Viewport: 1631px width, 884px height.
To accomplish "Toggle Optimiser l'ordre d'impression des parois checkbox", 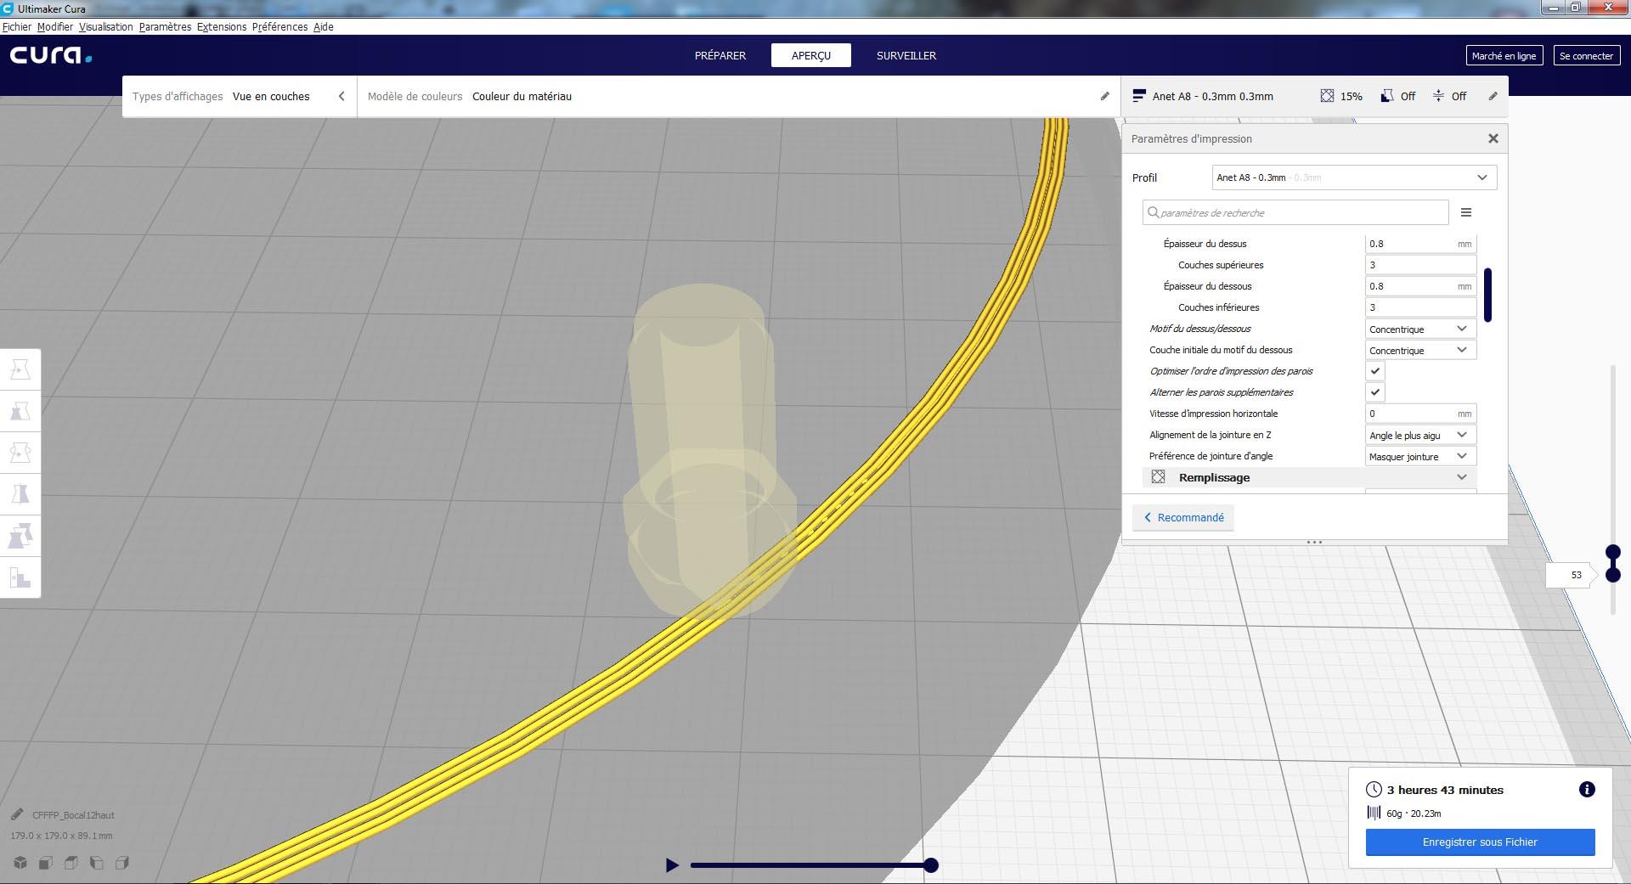I will point(1374,371).
